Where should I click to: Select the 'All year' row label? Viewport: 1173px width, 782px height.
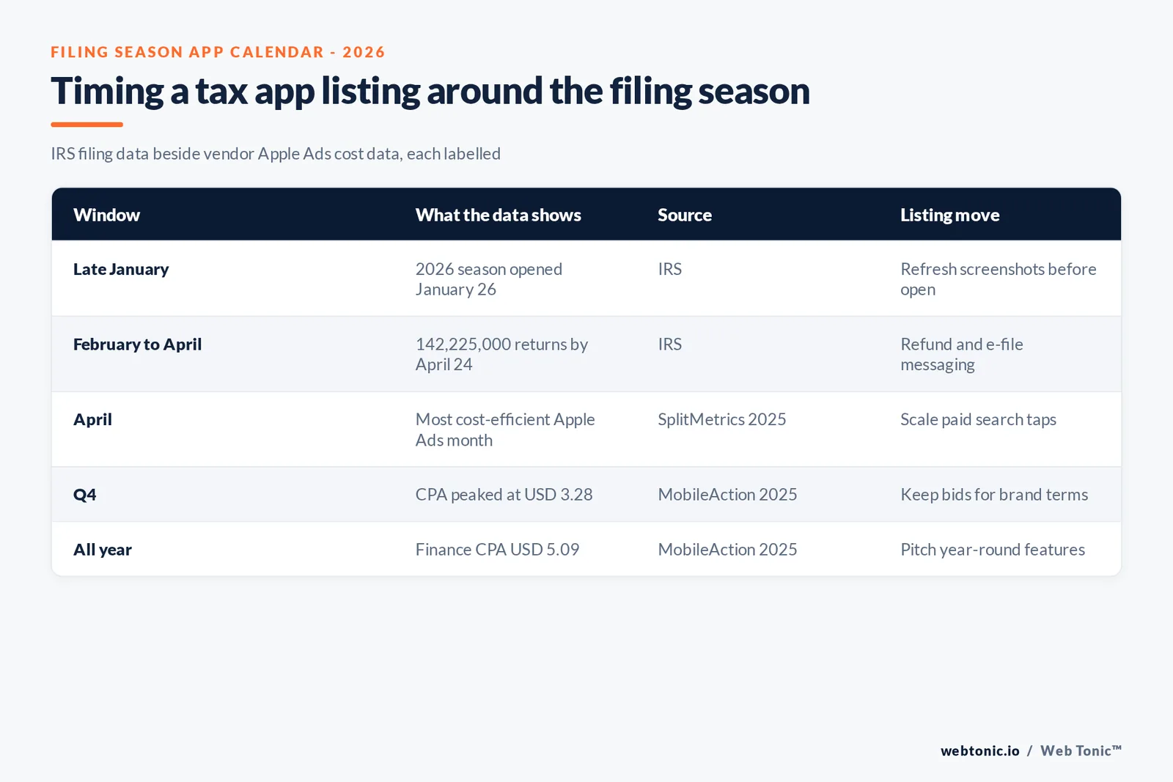pos(103,550)
